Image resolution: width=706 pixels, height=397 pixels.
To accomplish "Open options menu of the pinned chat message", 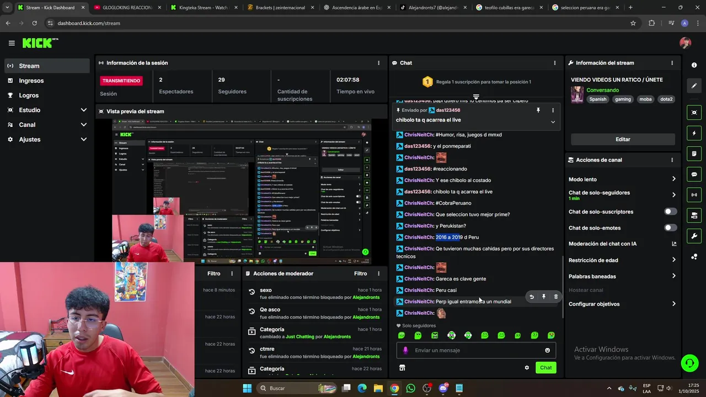I will click(x=553, y=110).
